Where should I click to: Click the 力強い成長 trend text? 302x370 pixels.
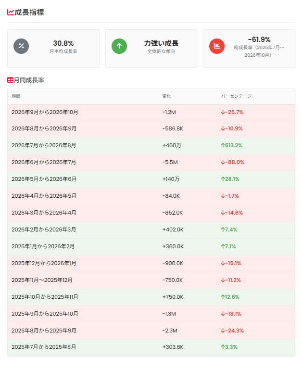click(x=161, y=43)
